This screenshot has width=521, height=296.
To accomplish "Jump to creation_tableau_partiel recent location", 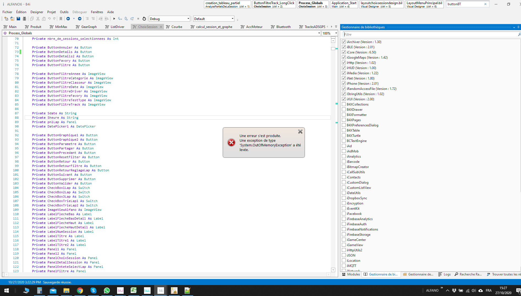I will (x=228, y=4).
